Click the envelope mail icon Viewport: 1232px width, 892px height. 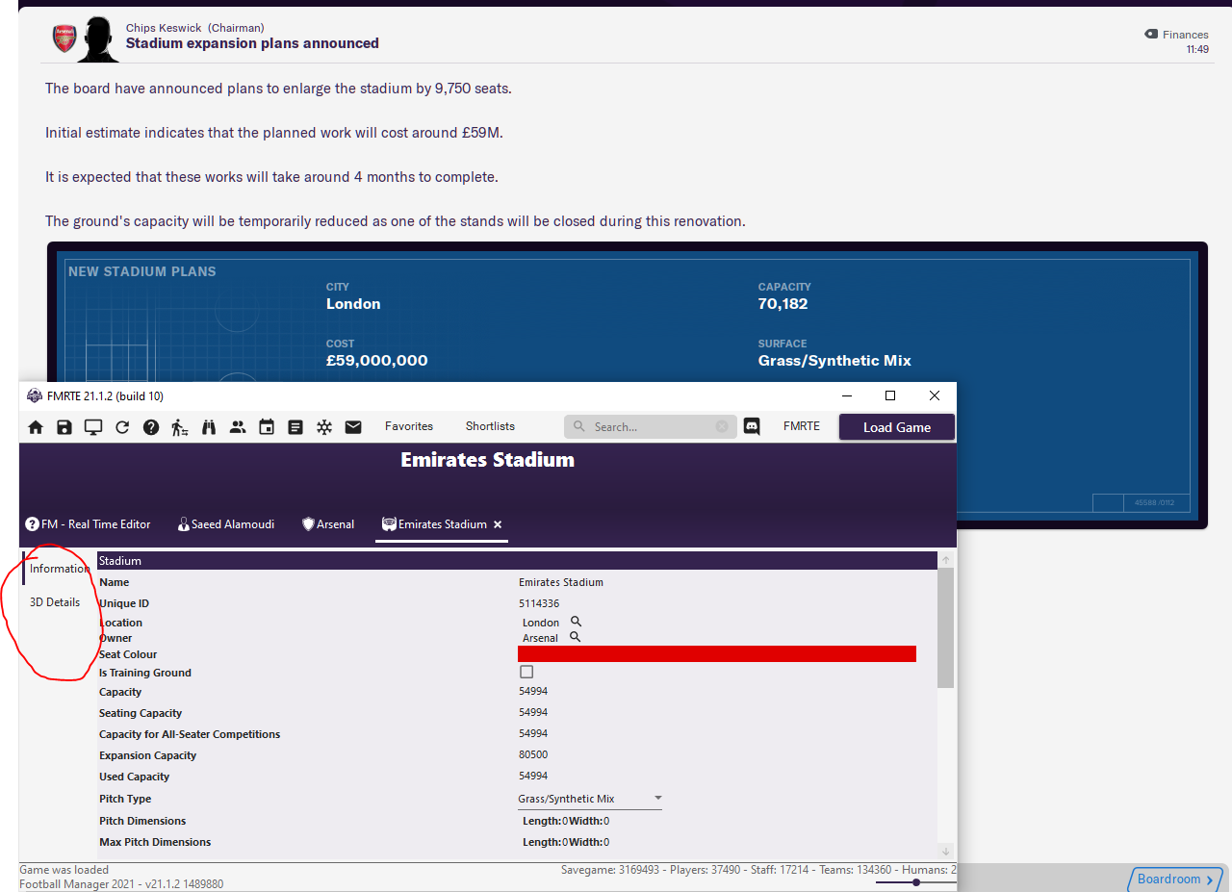tap(353, 427)
